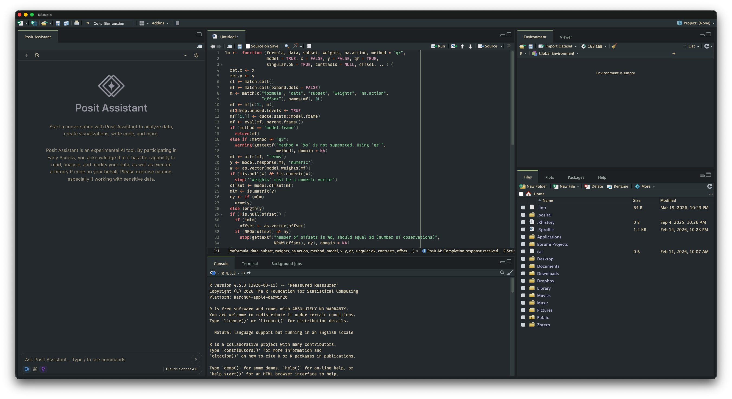Screen dimensions: 732x399
Task: Open the Source button dropdown arrow
Action: click(x=501, y=46)
